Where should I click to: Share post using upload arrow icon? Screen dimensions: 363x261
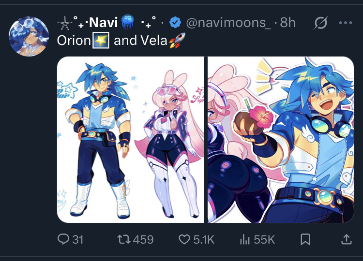pyautogui.click(x=347, y=239)
